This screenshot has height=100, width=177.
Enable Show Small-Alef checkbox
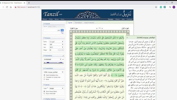[x=44, y=93]
